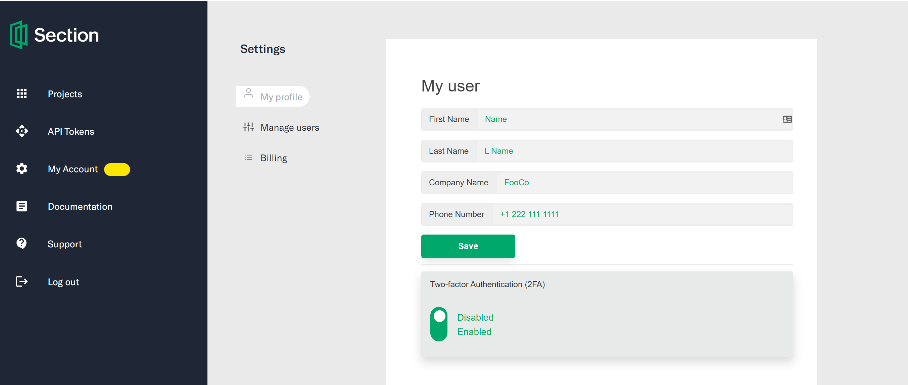Click the grid/apps icon at top of sidebar
Image resolution: width=908 pixels, height=385 pixels.
point(21,93)
